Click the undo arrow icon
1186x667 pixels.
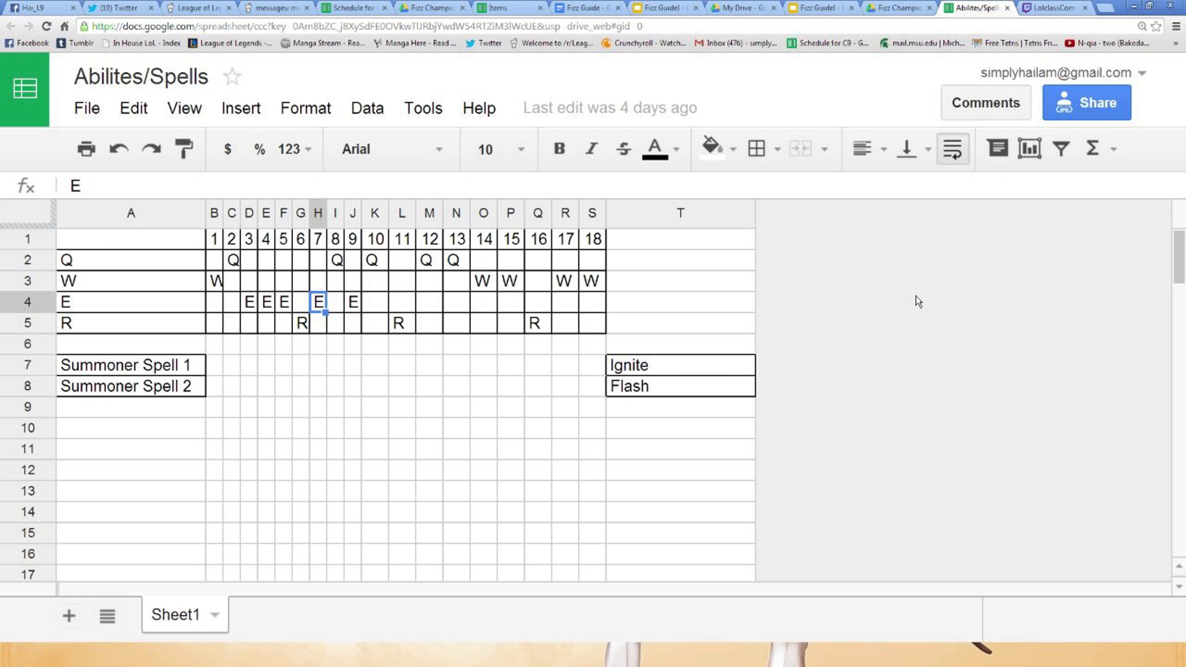click(119, 149)
